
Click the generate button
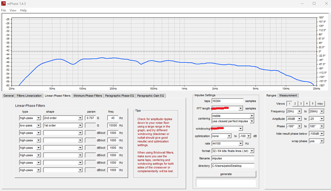tap(226, 174)
